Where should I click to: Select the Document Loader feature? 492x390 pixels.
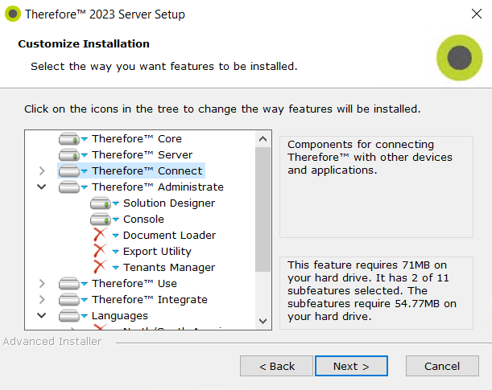169,236
